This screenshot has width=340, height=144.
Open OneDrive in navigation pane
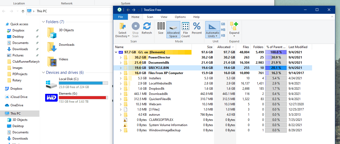coord(17,105)
